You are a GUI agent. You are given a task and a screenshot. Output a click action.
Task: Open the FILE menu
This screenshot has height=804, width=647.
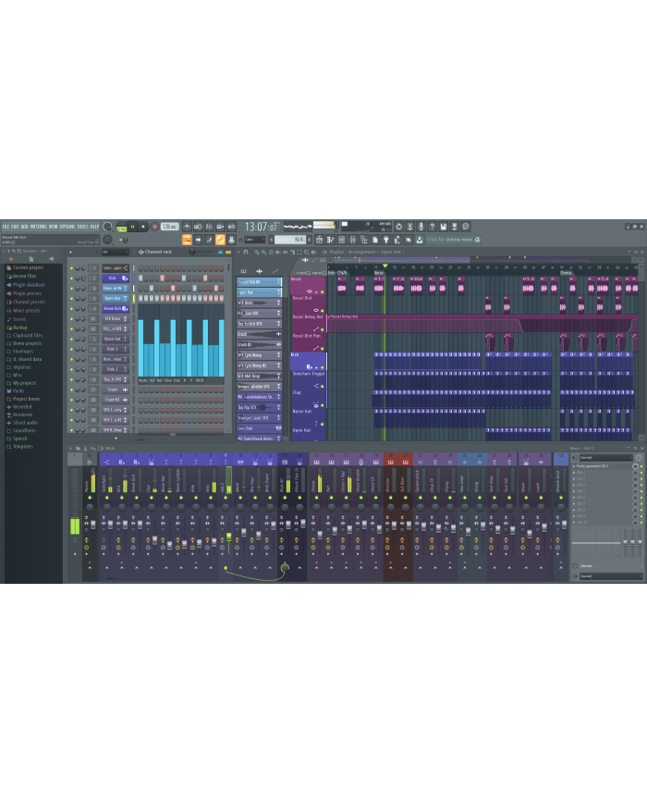[x=6, y=227]
